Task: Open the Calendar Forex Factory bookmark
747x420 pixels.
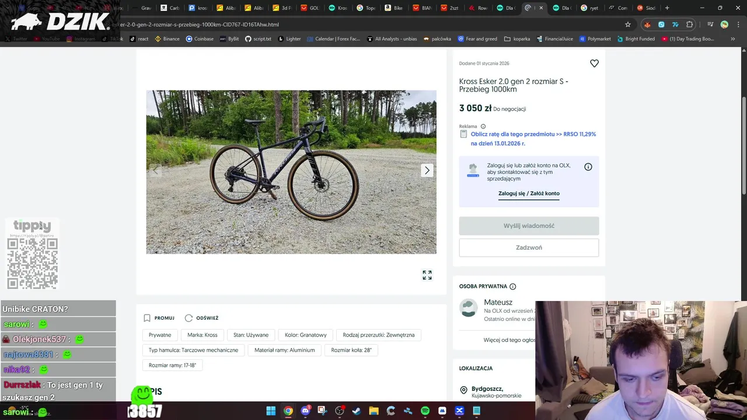Action: pyautogui.click(x=333, y=38)
